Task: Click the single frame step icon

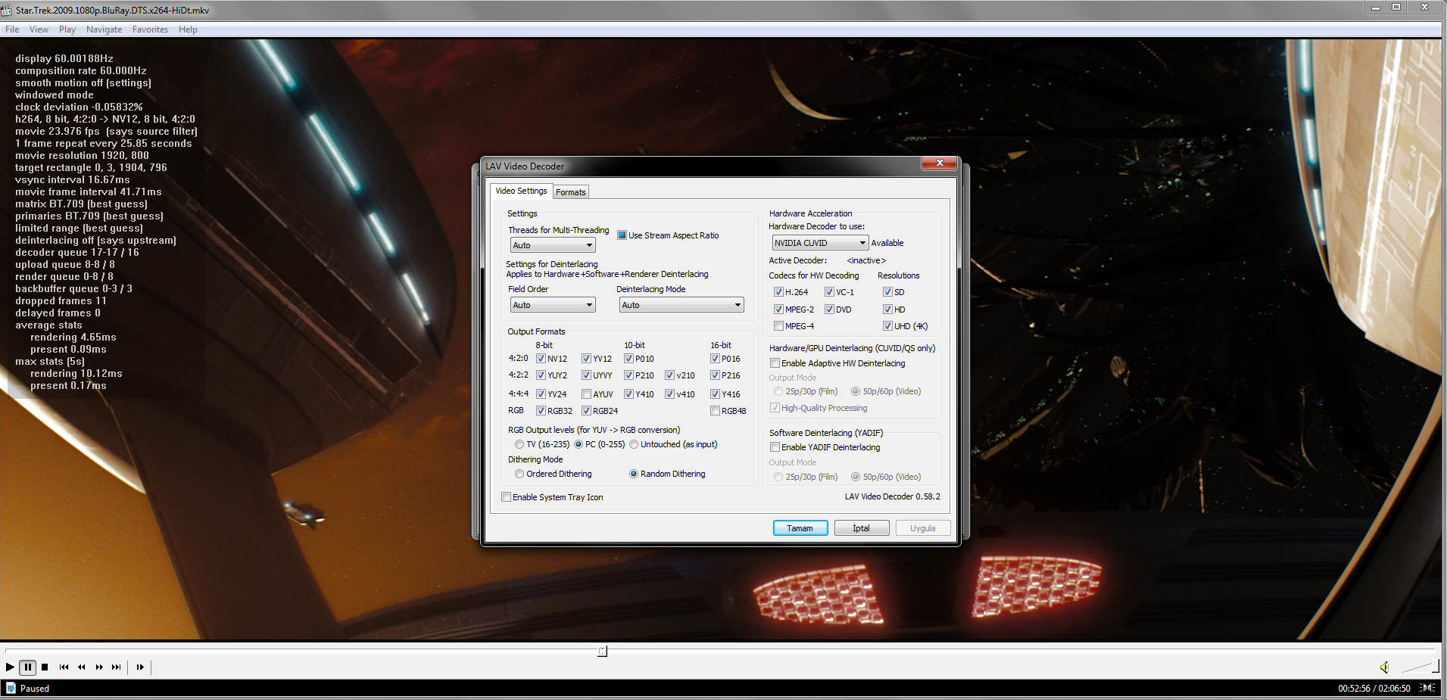Action: (x=140, y=667)
